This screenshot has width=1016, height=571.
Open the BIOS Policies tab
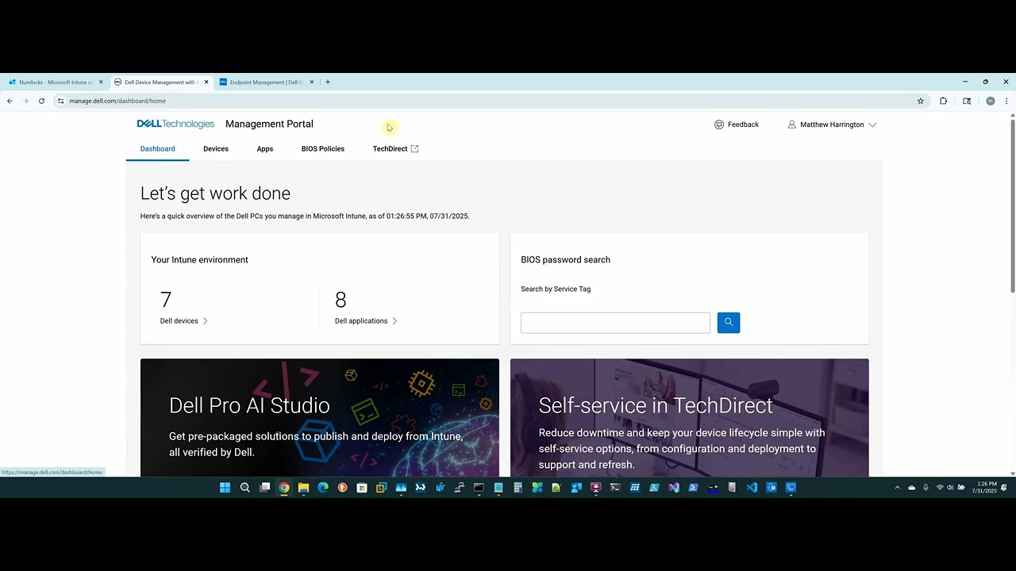323,148
